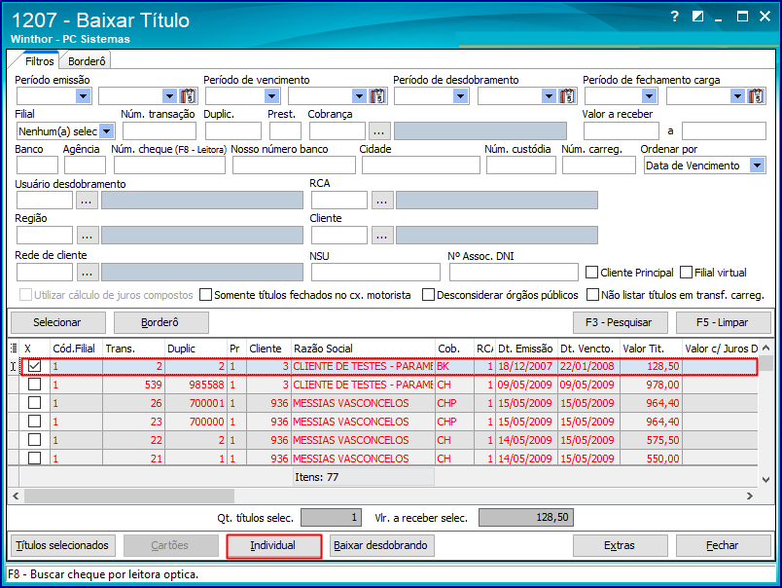The height and width of the screenshot is (588, 782).
Task: Switch to the Borderô tab
Action: pyautogui.click(x=87, y=61)
